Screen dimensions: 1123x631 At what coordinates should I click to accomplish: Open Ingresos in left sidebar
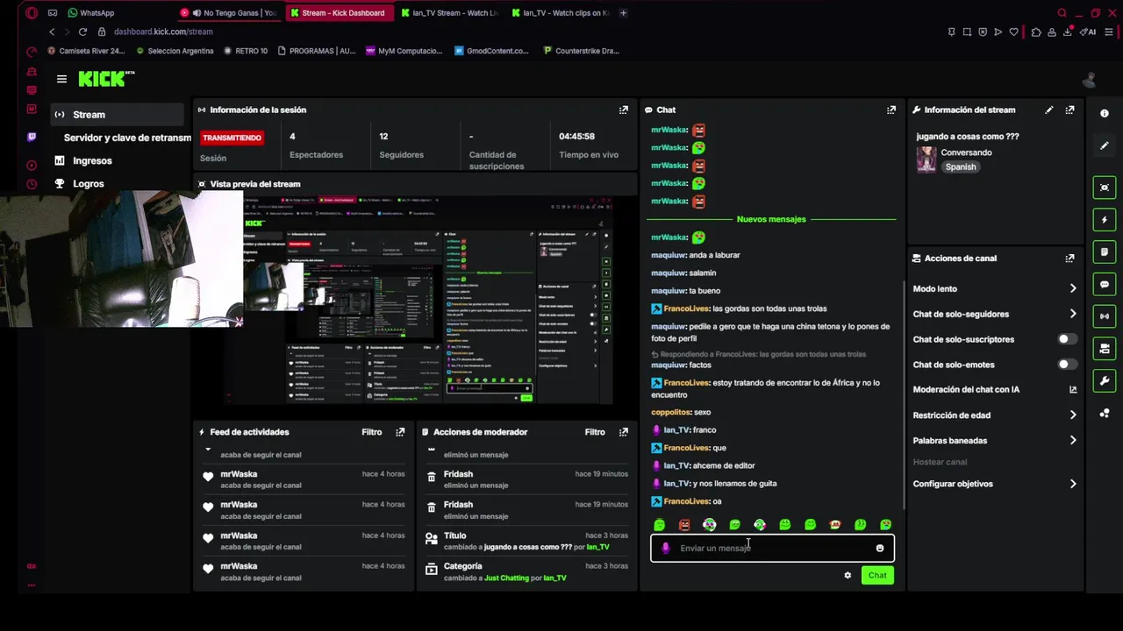[92, 160]
